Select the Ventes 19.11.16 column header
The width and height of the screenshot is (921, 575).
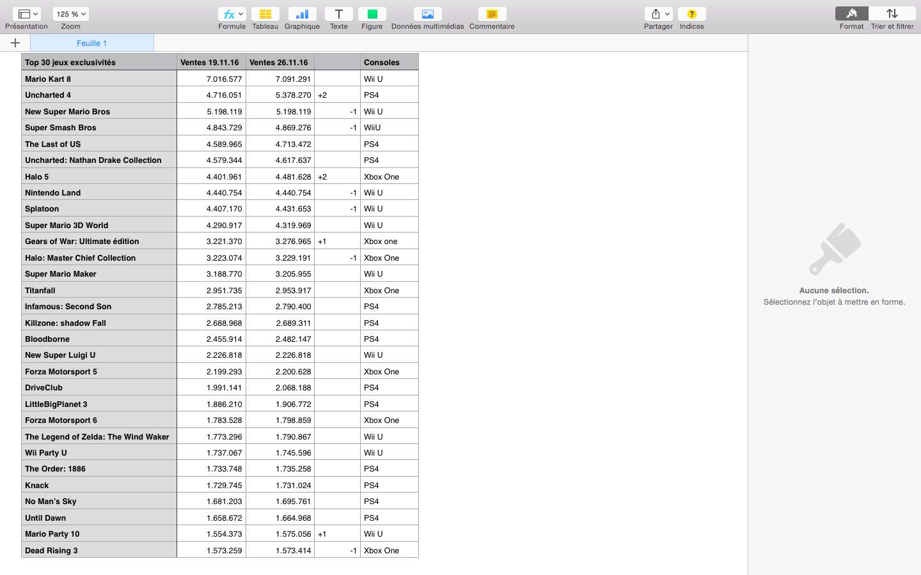click(x=211, y=62)
